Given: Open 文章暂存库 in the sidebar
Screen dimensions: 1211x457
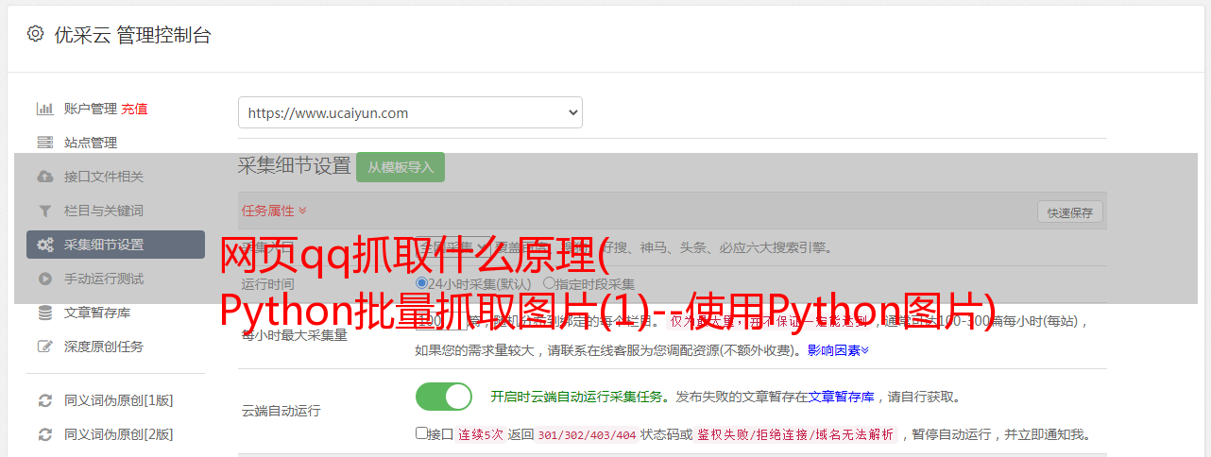Looking at the screenshot, I should [x=97, y=313].
